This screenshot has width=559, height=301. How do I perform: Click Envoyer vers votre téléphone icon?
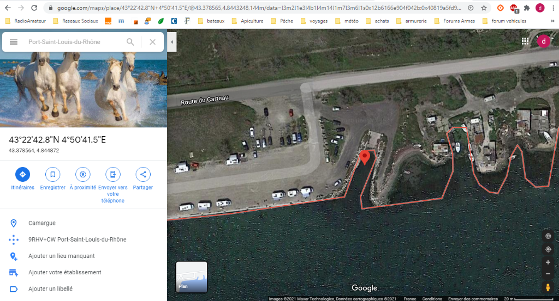pyautogui.click(x=113, y=175)
